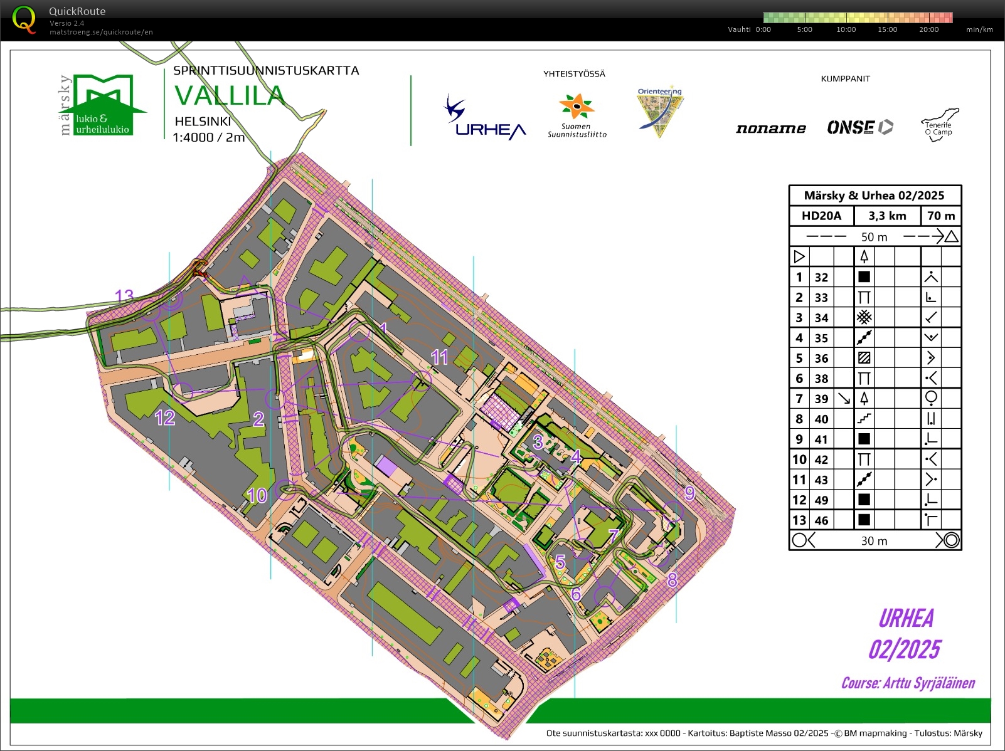
Task: Select the Märsky & Urhea 02/2025 title row
Action: [875, 195]
